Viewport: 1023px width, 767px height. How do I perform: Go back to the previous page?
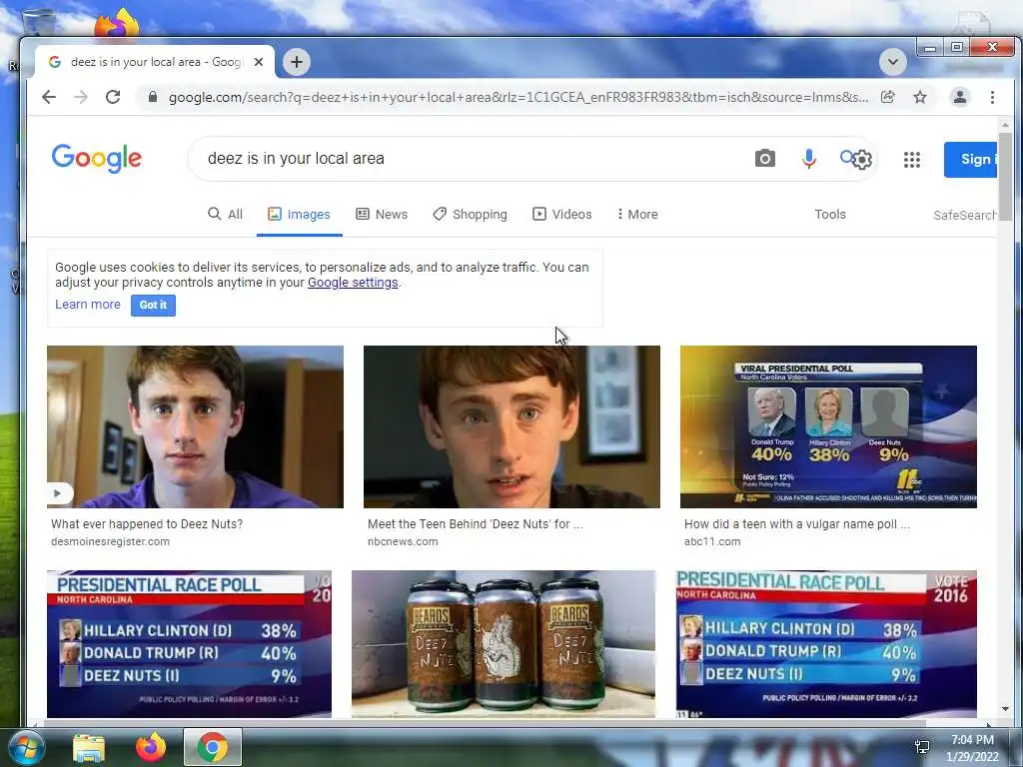point(49,97)
